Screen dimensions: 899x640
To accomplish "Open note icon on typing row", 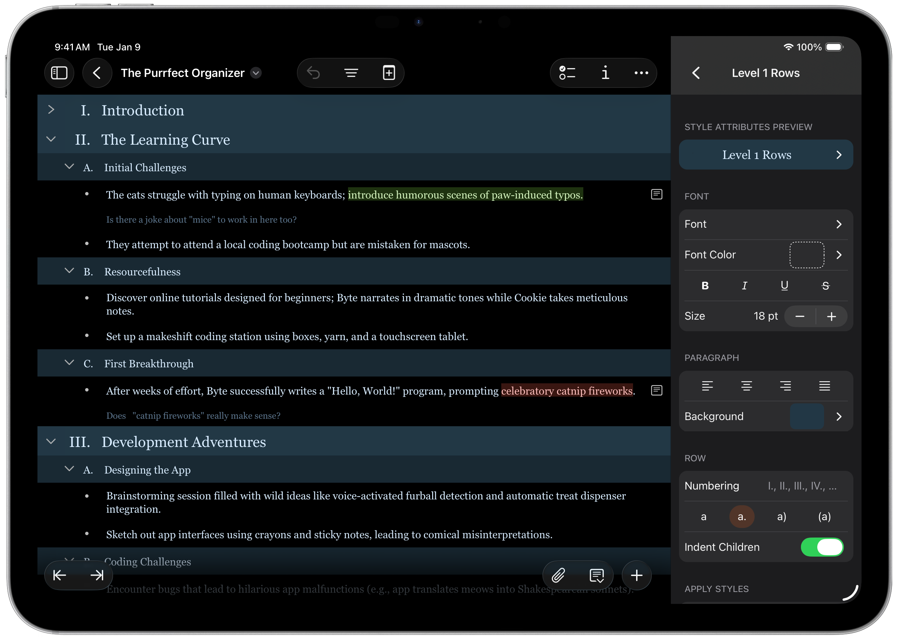I will click(x=656, y=194).
